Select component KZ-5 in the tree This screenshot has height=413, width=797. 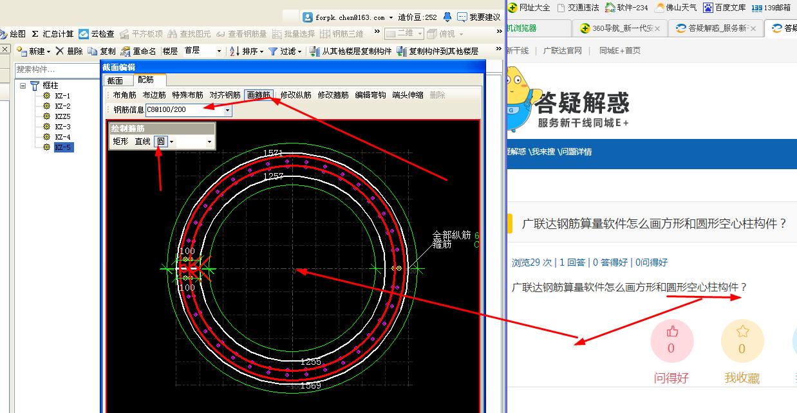[63, 147]
